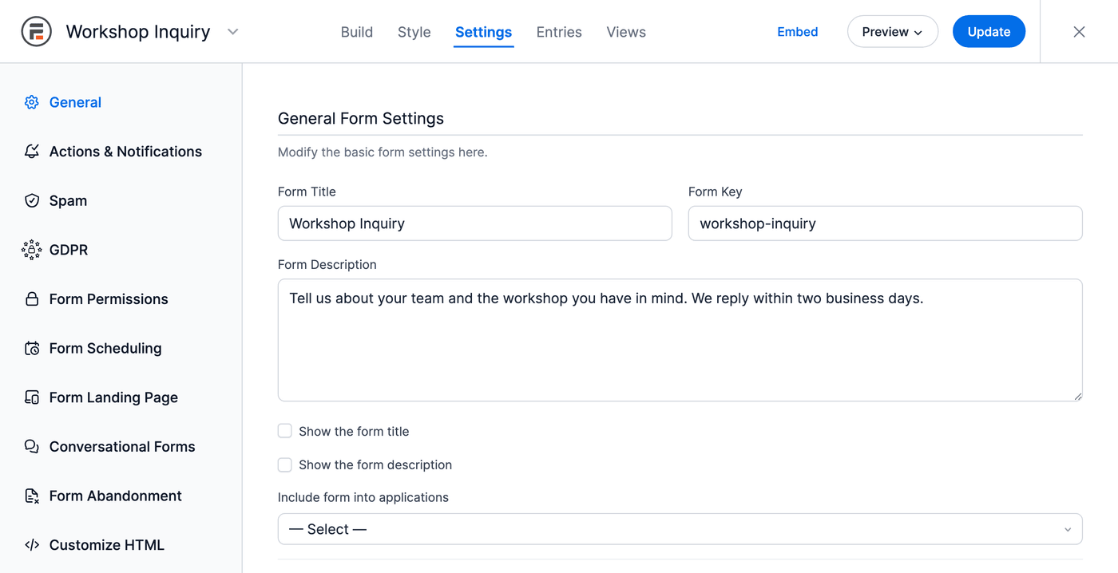Open Actions & Notifications settings
Image resolution: width=1118 pixels, height=573 pixels.
(125, 152)
